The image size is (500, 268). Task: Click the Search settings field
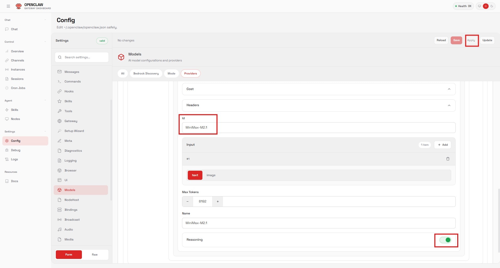point(82,57)
